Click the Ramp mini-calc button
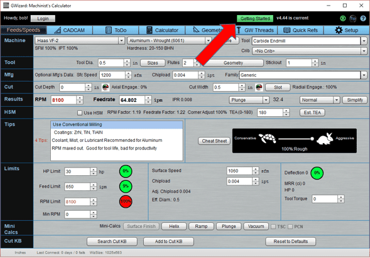This screenshot has width=370, height=258. point(201,227)
